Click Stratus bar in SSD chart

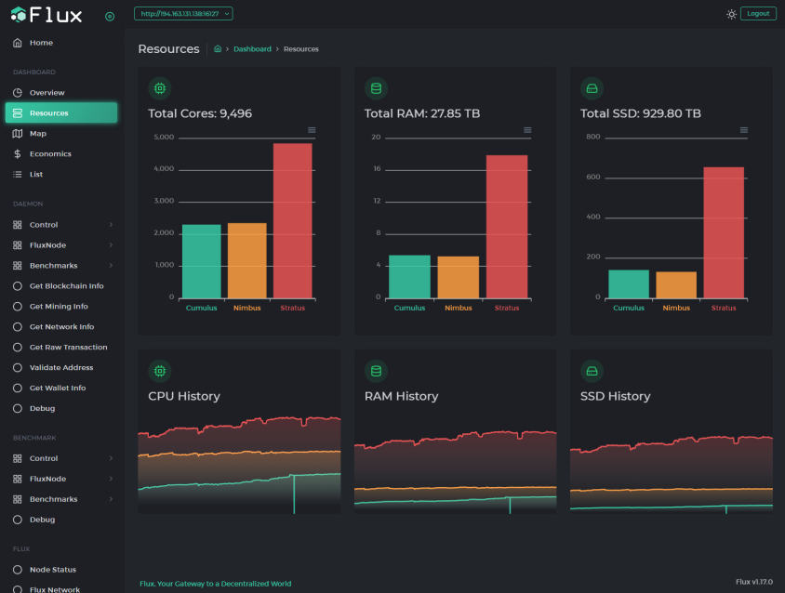[724, 232]
